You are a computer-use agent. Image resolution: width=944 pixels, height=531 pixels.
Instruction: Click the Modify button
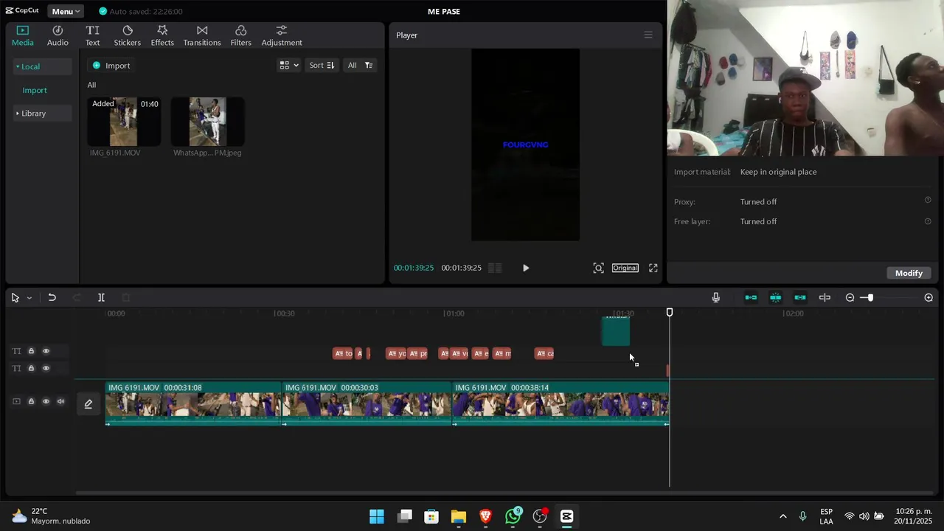pos(909,273)
